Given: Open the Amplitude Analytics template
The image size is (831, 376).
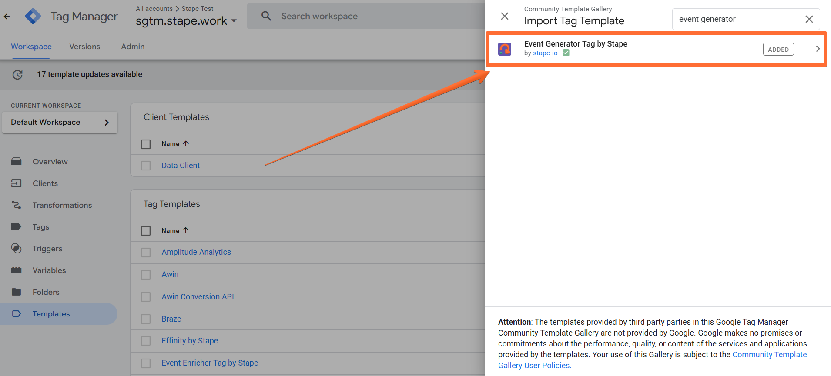Looking at the screenshot, I should point(196,252).
